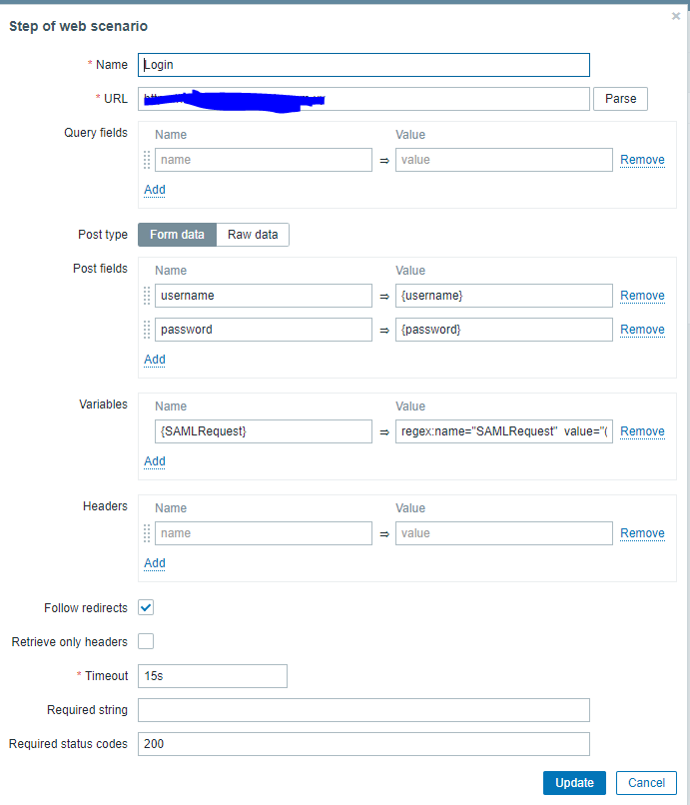The image size is (690, 805).
Task: Focus the Required string field
Action: coord(363,710)
